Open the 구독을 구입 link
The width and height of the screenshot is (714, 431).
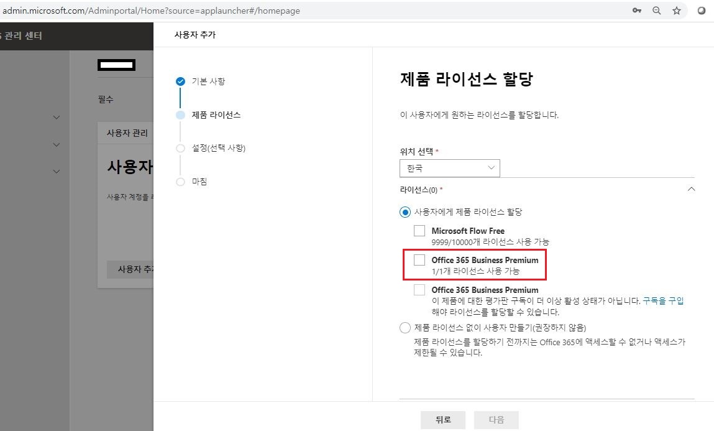[663, 300]
